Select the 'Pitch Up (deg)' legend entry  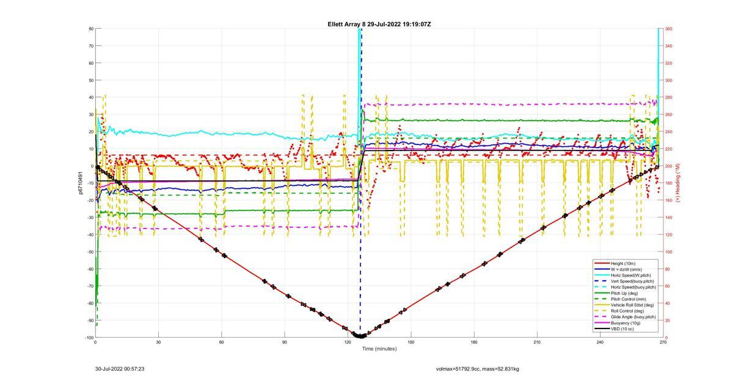625,293
